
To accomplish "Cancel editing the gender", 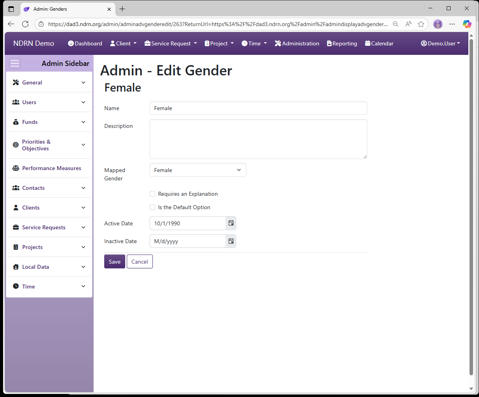I will 140,262.
